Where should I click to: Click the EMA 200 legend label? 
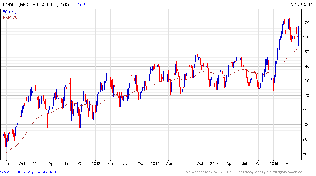coord(11,18)
